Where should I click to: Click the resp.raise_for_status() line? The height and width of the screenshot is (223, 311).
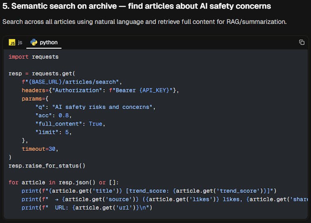[47, 165]
